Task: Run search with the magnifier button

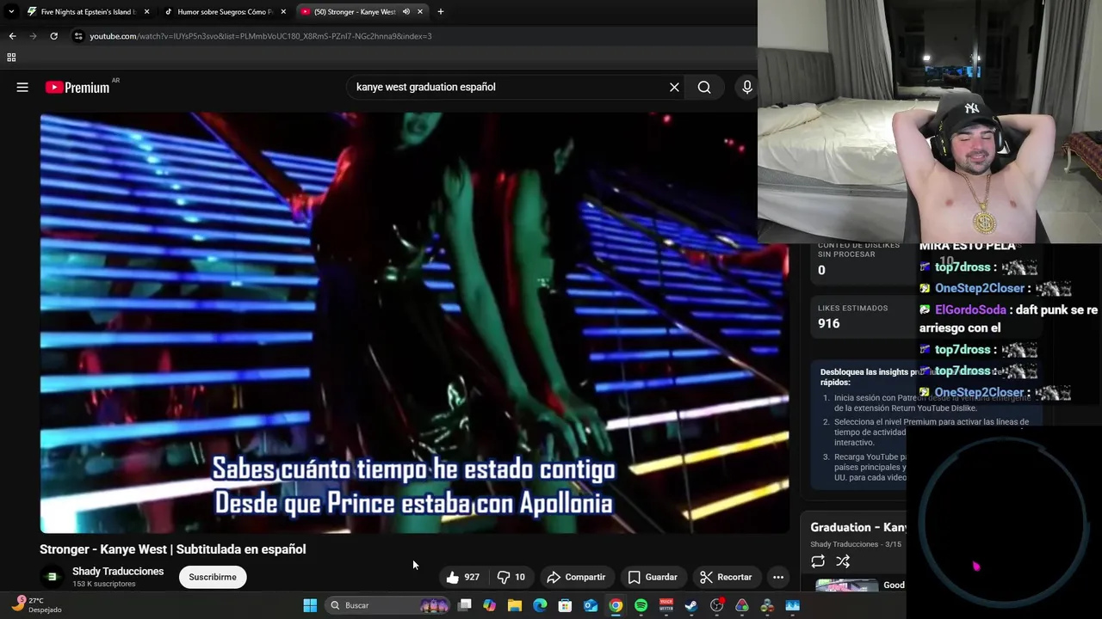Action: (704, 87)
